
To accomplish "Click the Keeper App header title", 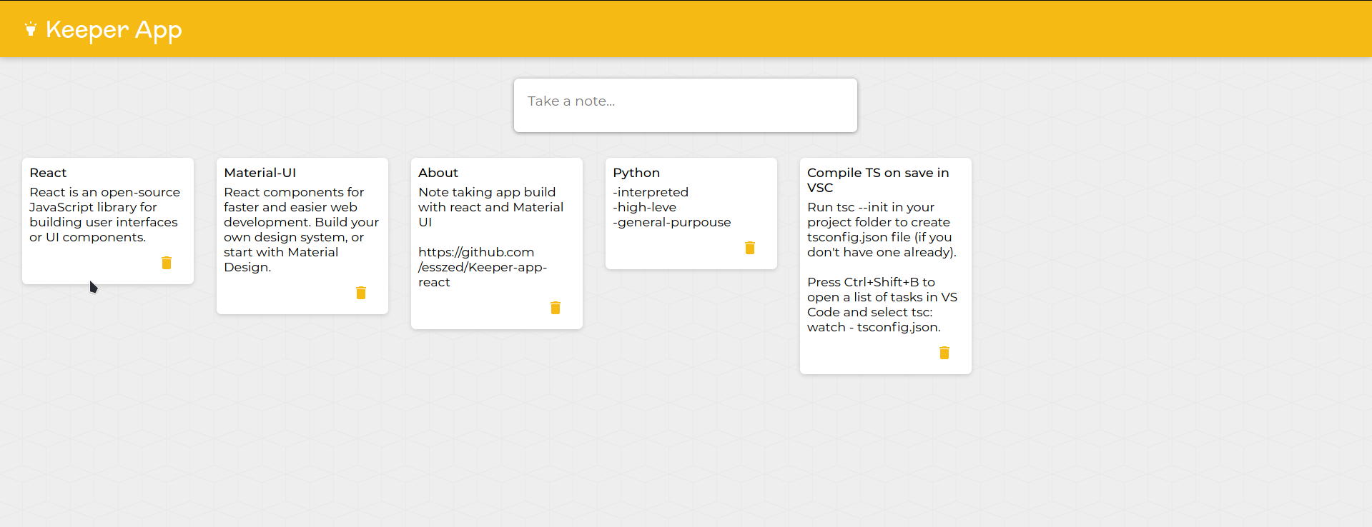I will (x=114, y=31).
